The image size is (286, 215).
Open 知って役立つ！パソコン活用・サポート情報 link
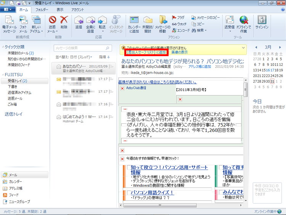tap(169, 170)
